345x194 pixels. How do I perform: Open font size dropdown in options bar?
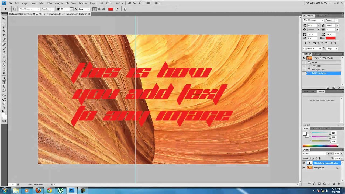coord(71,9)
